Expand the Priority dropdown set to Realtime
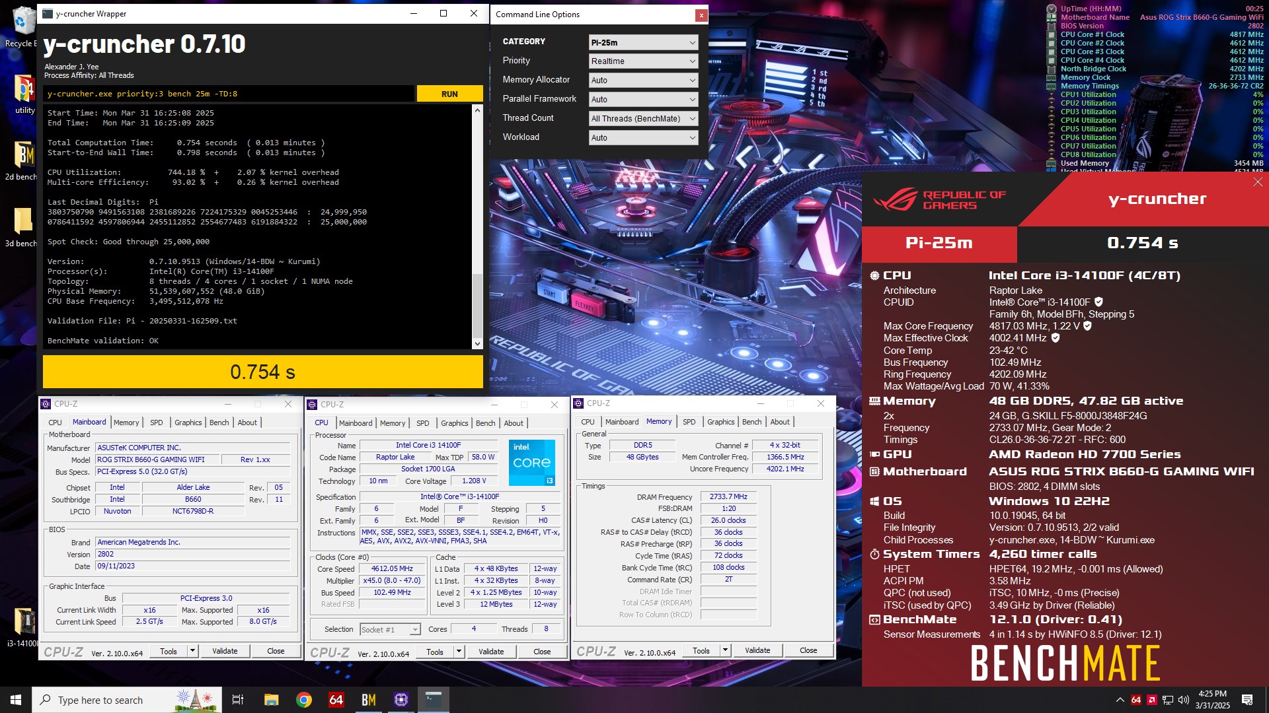The height and width of the screenshot is (713, 1269). pos(643,61)
